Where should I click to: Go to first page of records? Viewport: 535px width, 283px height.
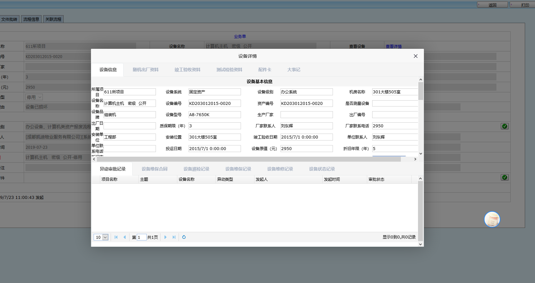tap(116, 237)
